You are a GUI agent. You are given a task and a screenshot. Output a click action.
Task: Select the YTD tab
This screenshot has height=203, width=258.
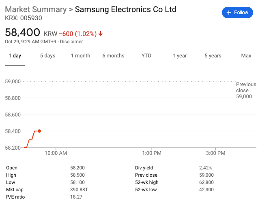point(146,56)
